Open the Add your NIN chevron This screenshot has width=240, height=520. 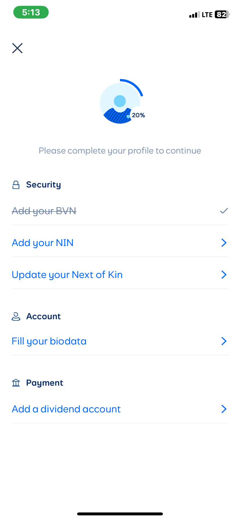point(224,243)
